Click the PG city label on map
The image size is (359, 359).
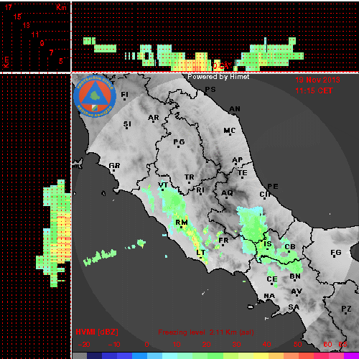point(179,142)
